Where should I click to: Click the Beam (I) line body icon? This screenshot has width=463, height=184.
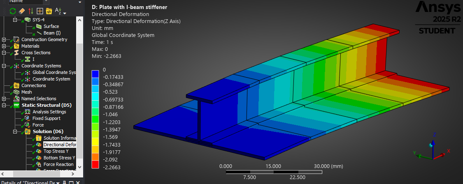(39, 33)
